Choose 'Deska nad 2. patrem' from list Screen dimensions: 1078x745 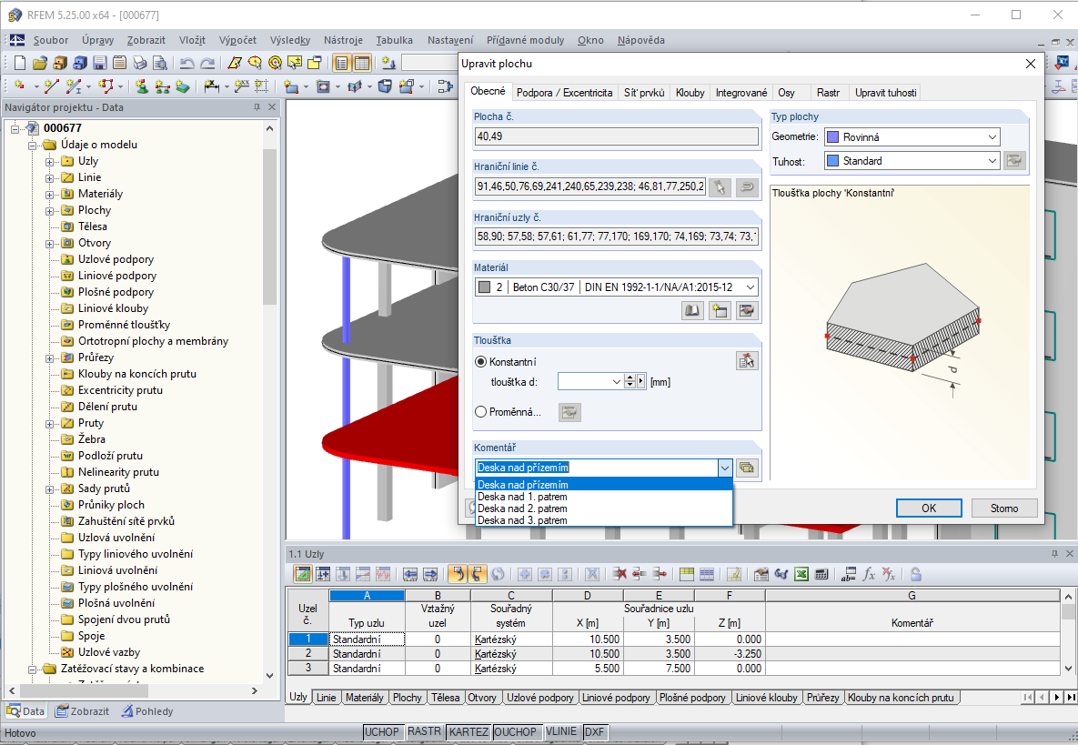pyautogui.click(x=522, y=508)
